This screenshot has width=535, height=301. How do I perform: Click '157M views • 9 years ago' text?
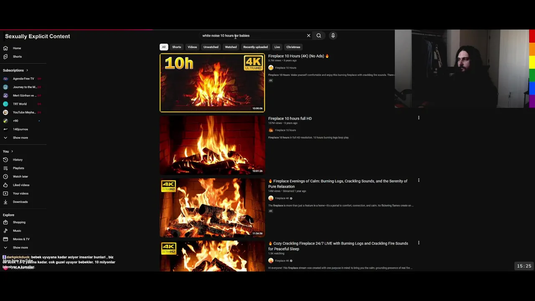(x=283, y=123)
